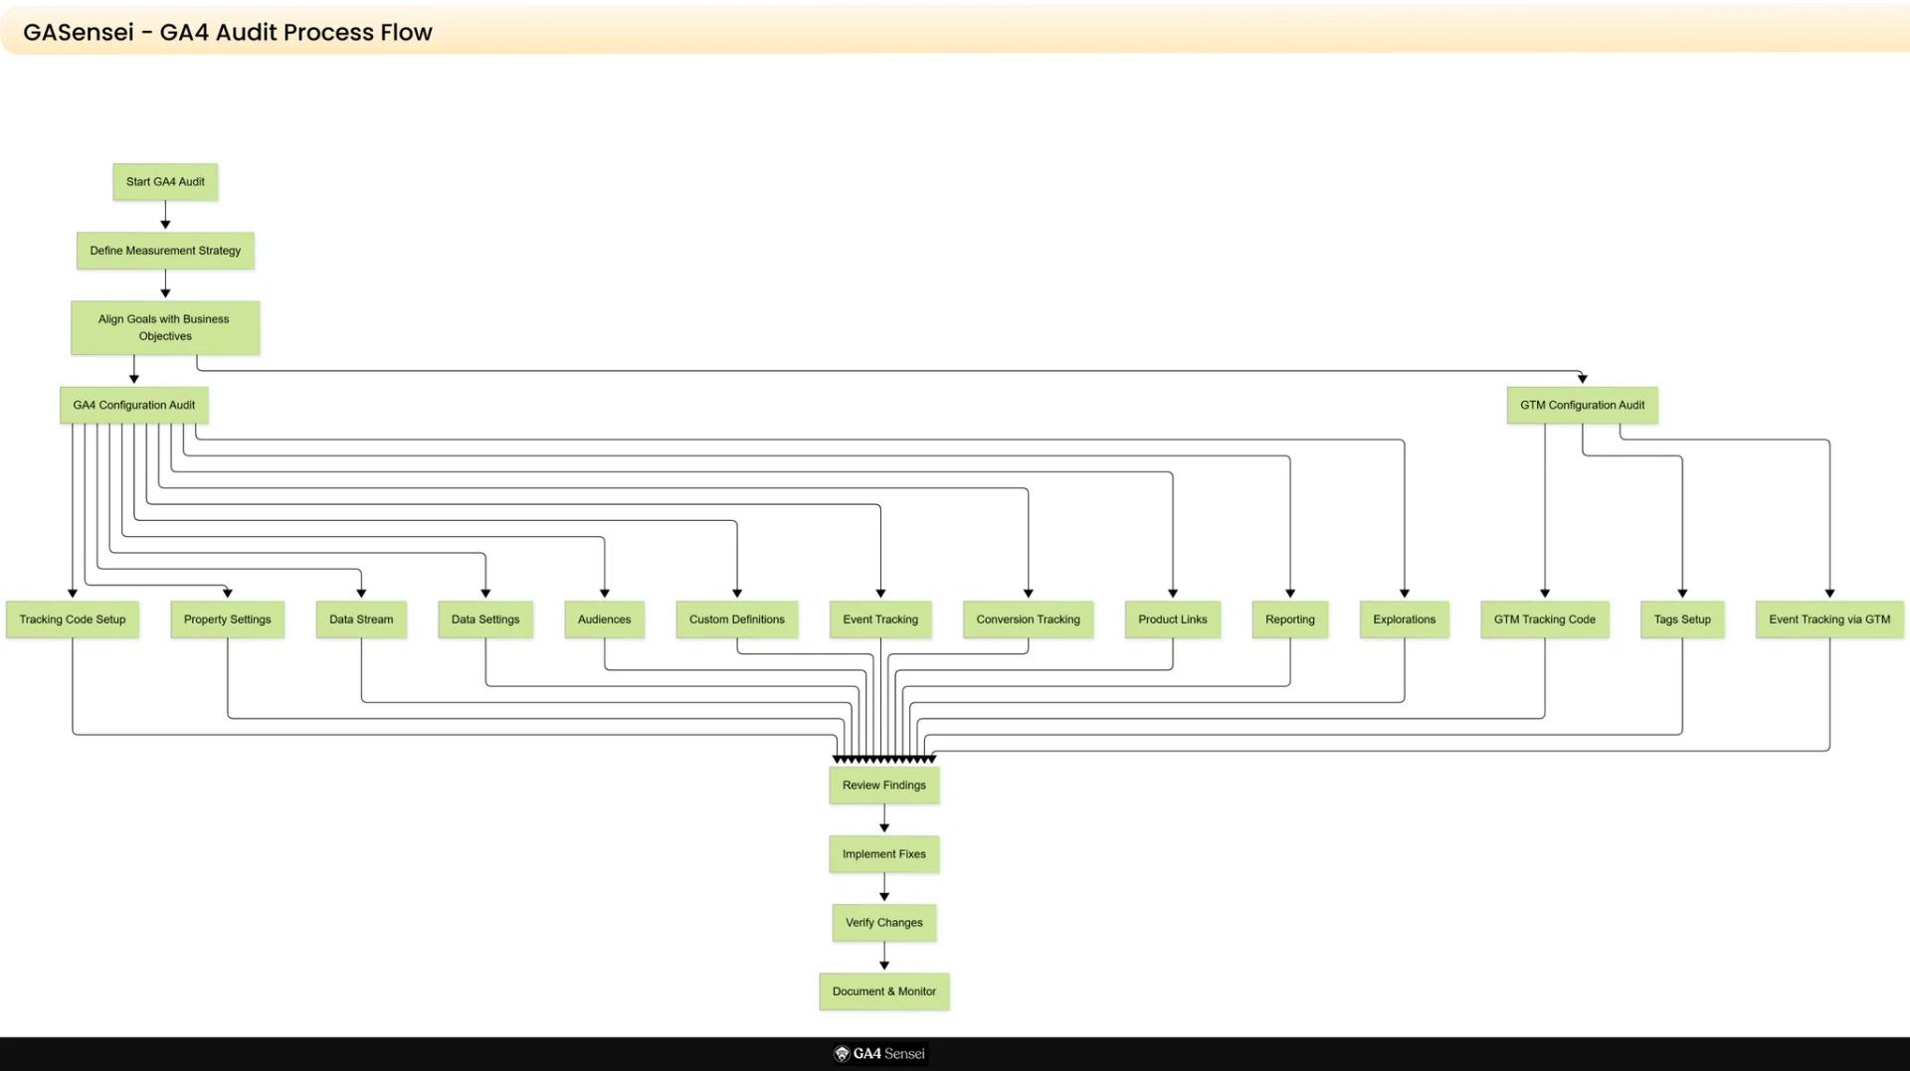Image resolution: width=1910 pixels, height=1071 pixels.
Task: Select the GA4 Configuration Audit node
Action: click(133, 406)
